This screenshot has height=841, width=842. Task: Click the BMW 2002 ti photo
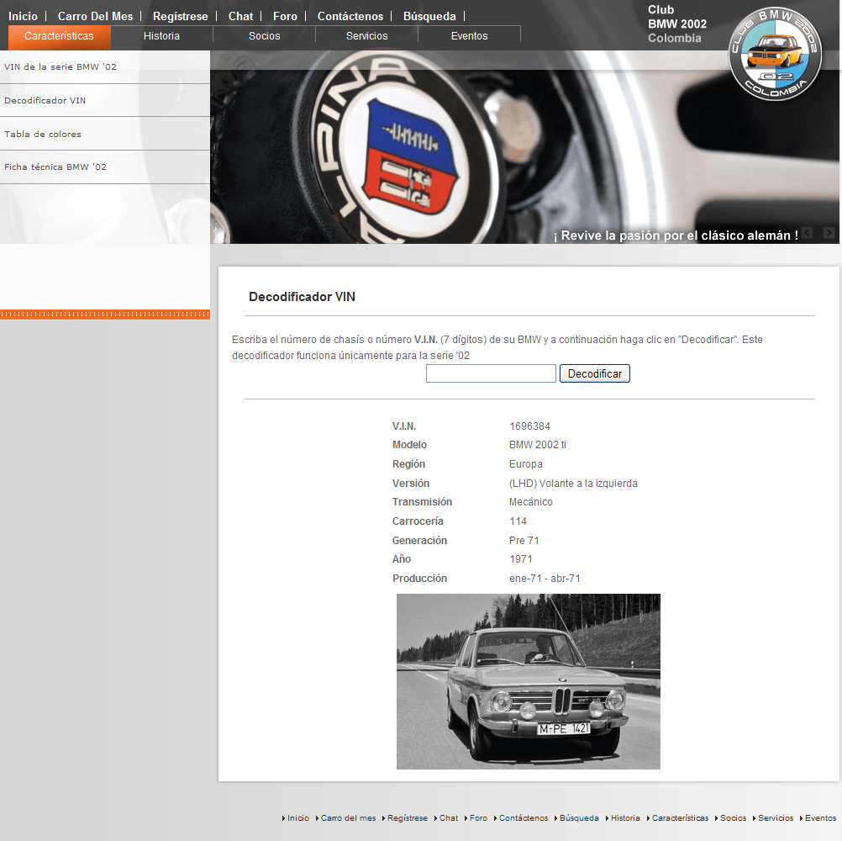tap(528, 681)
